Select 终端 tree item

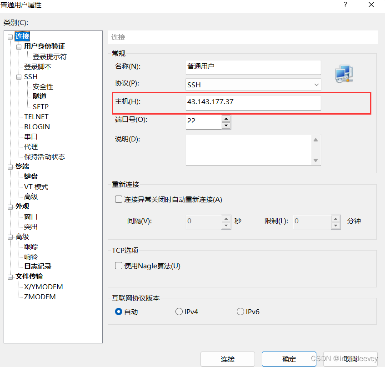[22, 166]
